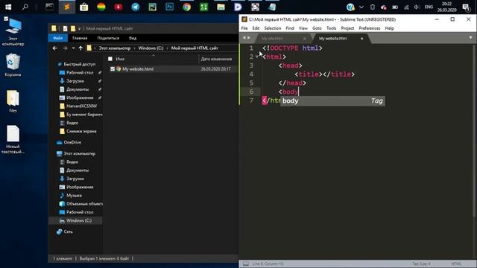Click unsaved dot on My website.html tab

point(361,38)
